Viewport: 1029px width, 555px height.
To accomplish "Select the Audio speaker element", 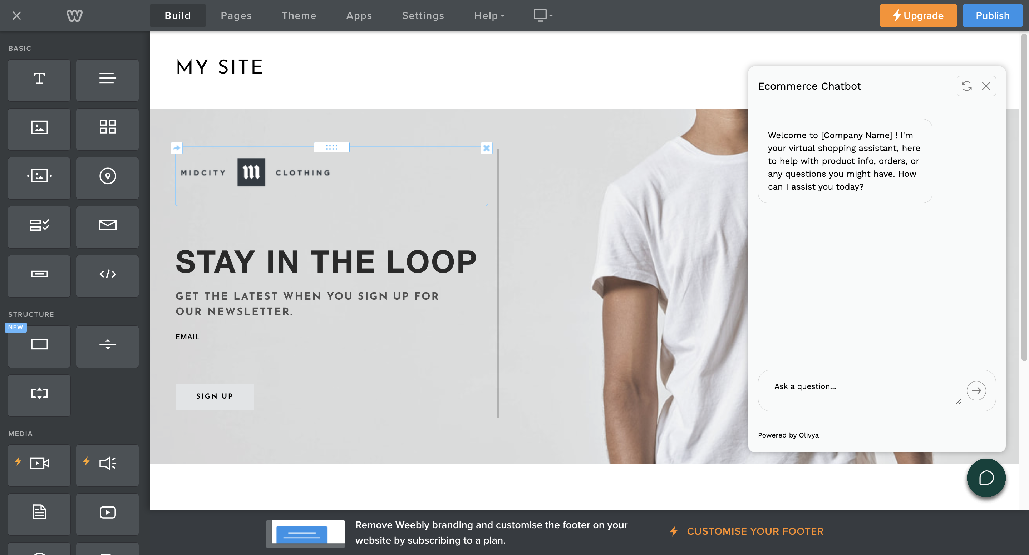I will [x=108, y=465].
